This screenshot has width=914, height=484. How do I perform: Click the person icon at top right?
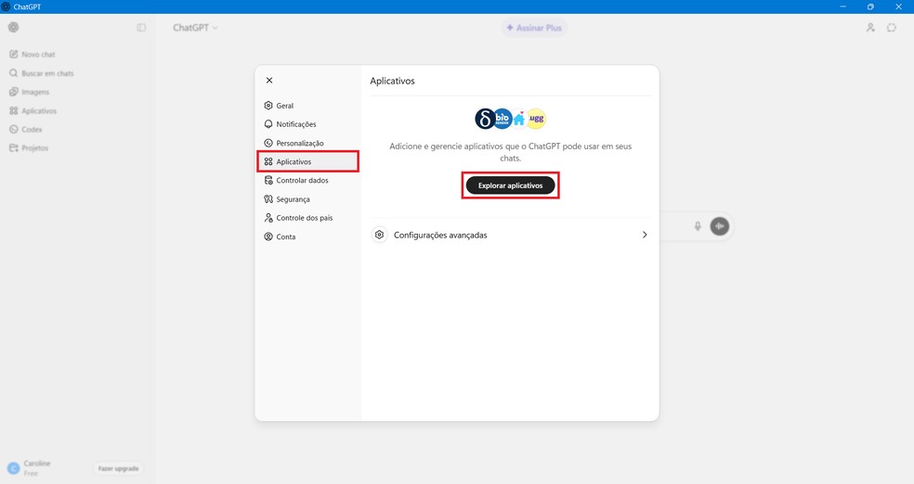pos(870,27)
